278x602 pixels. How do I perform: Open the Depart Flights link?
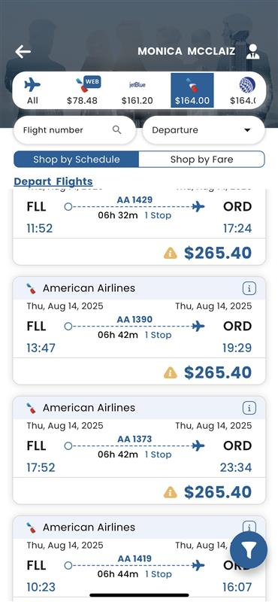click(x=53, y=181)
